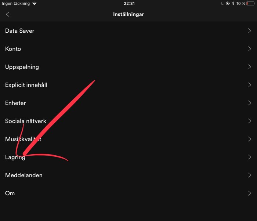Tap the 22:31 clock in status bar
This screenshot has width=257, height=221.
(x=129, y=3)
